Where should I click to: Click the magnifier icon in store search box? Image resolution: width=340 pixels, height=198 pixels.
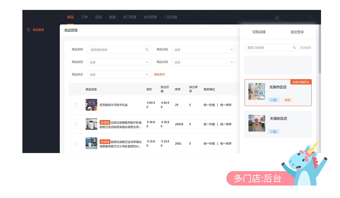tap(294, 48)
